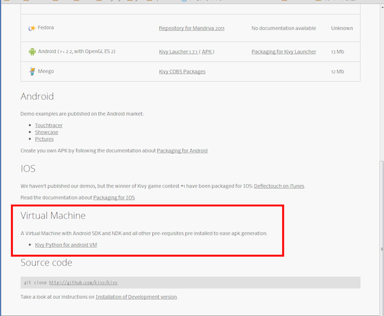Select the Virtual Machine heading
Viewport: 384px width, 316px height.
click(53, 216)
